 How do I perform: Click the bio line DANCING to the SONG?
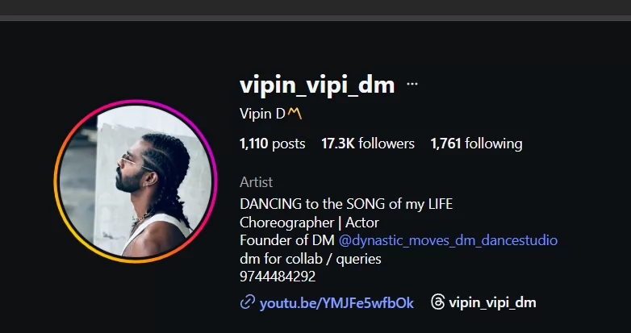click(346, 204)
